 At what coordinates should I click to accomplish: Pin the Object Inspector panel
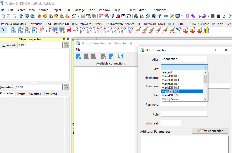64,39
